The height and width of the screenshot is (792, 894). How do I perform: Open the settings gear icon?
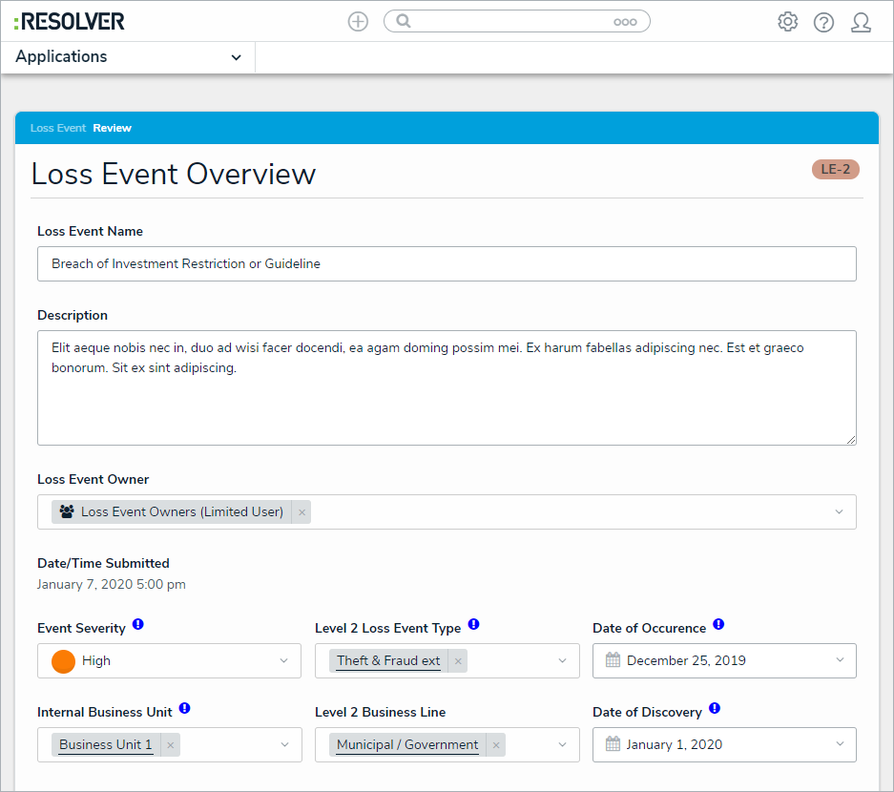click(787, 22)
